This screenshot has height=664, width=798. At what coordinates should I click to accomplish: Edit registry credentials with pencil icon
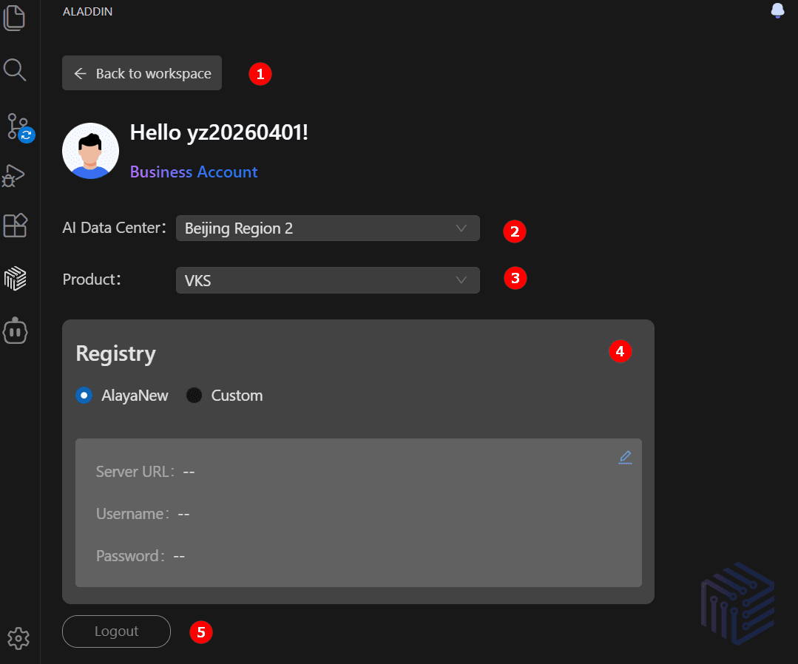tap(625, 457)
